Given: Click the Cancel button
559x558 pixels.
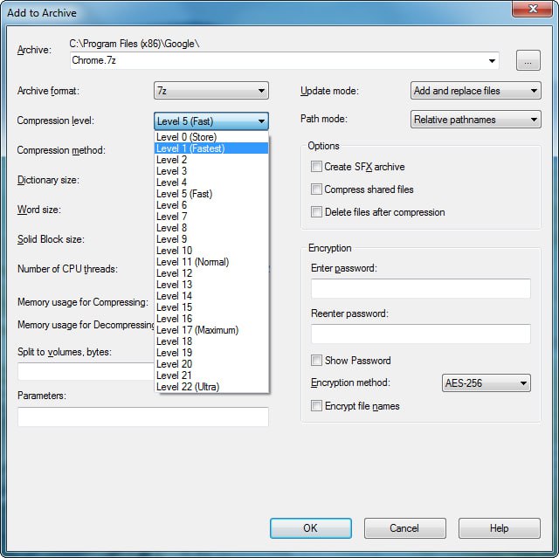Looking at the screenshot, I should (x=404, y=528).
